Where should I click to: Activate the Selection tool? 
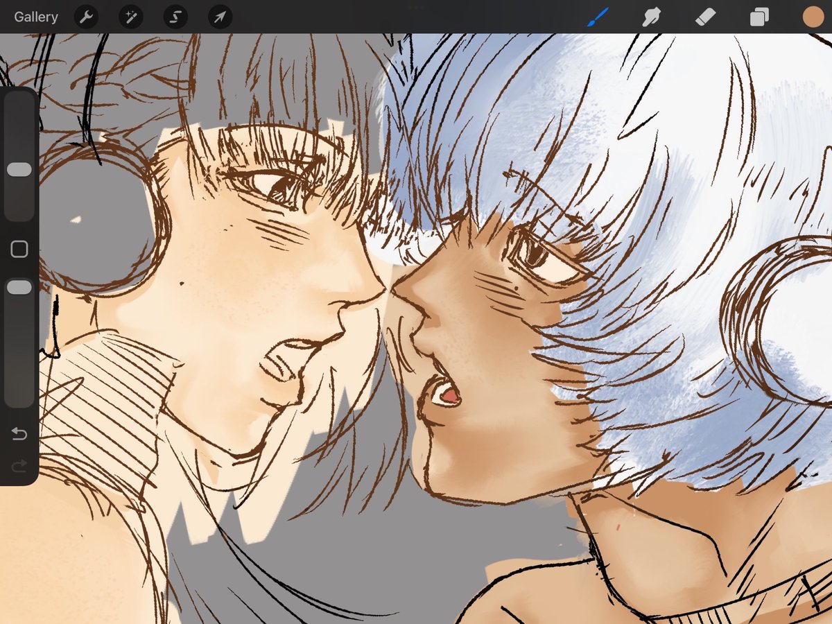(x=174, y=17)
